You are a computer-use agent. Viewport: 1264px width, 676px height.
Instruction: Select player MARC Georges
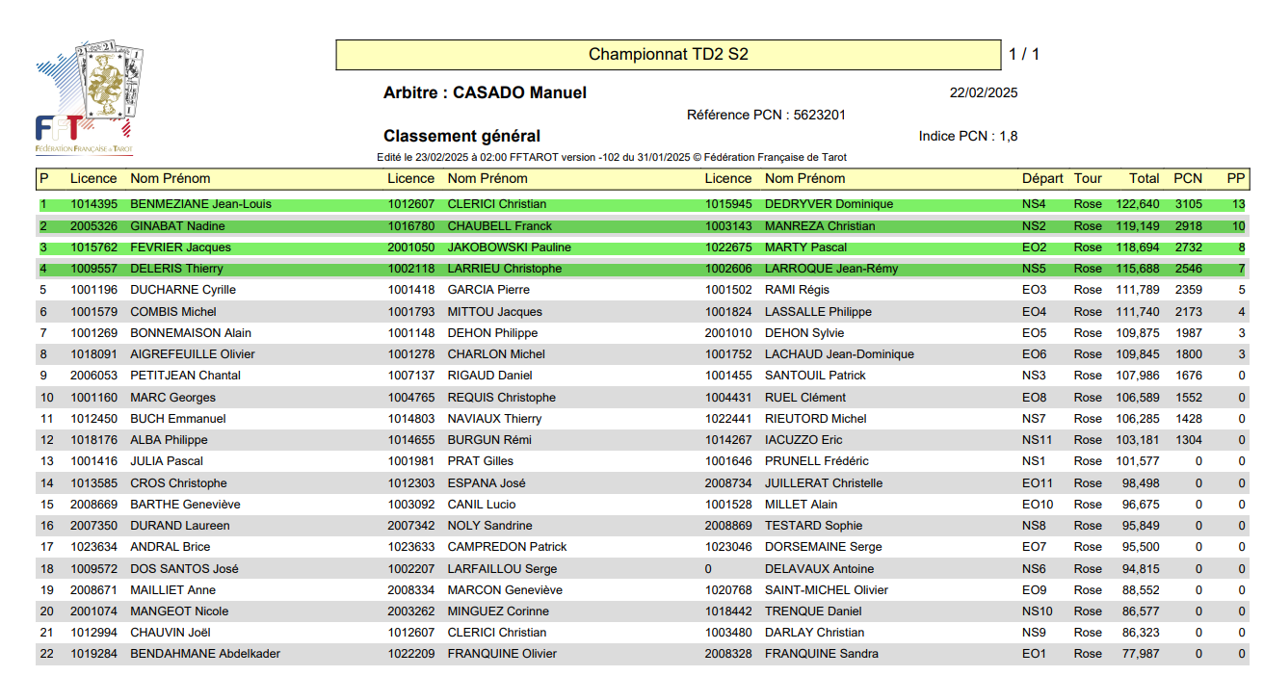(x=173, y=398)
